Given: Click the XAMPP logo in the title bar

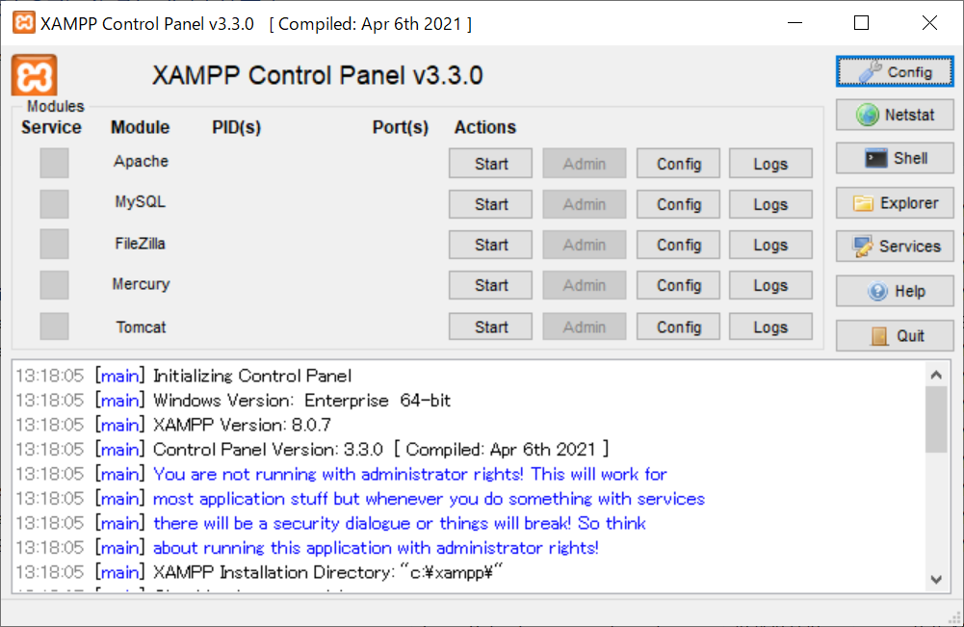Looking at the screenshot, I should tap(24, 23).
